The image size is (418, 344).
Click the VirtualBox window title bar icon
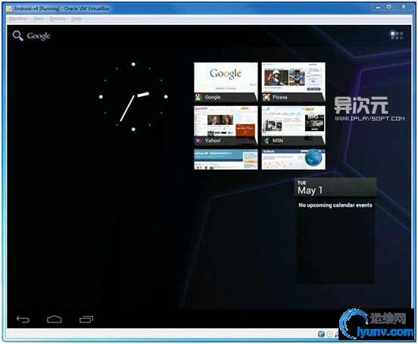tap(9, 9)
